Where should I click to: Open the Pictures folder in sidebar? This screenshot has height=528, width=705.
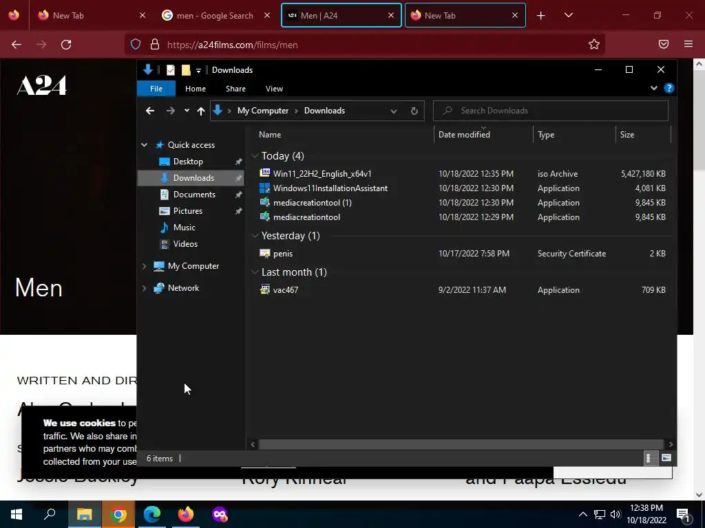click(187, 211)
